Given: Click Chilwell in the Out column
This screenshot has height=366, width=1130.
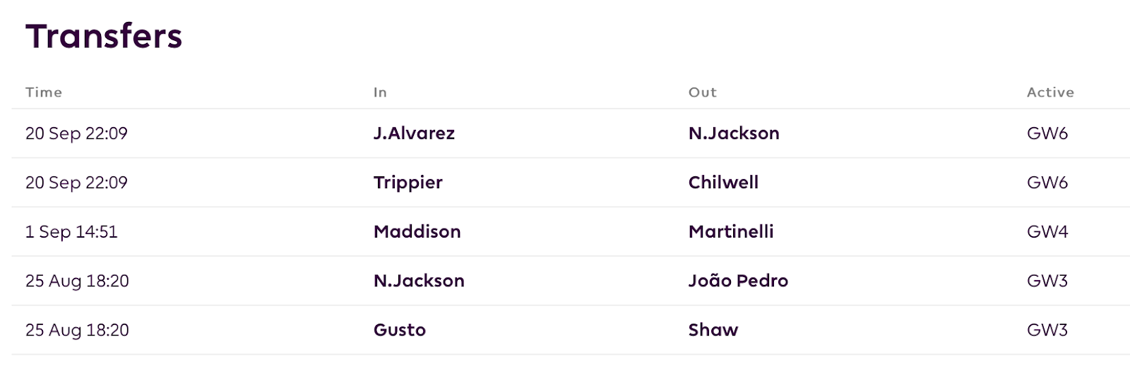Looking at the screenshot, I should (x=723, y=183).
